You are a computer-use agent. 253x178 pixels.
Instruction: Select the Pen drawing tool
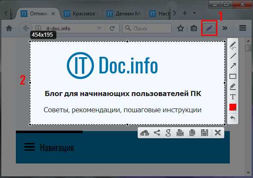[233, 46]
